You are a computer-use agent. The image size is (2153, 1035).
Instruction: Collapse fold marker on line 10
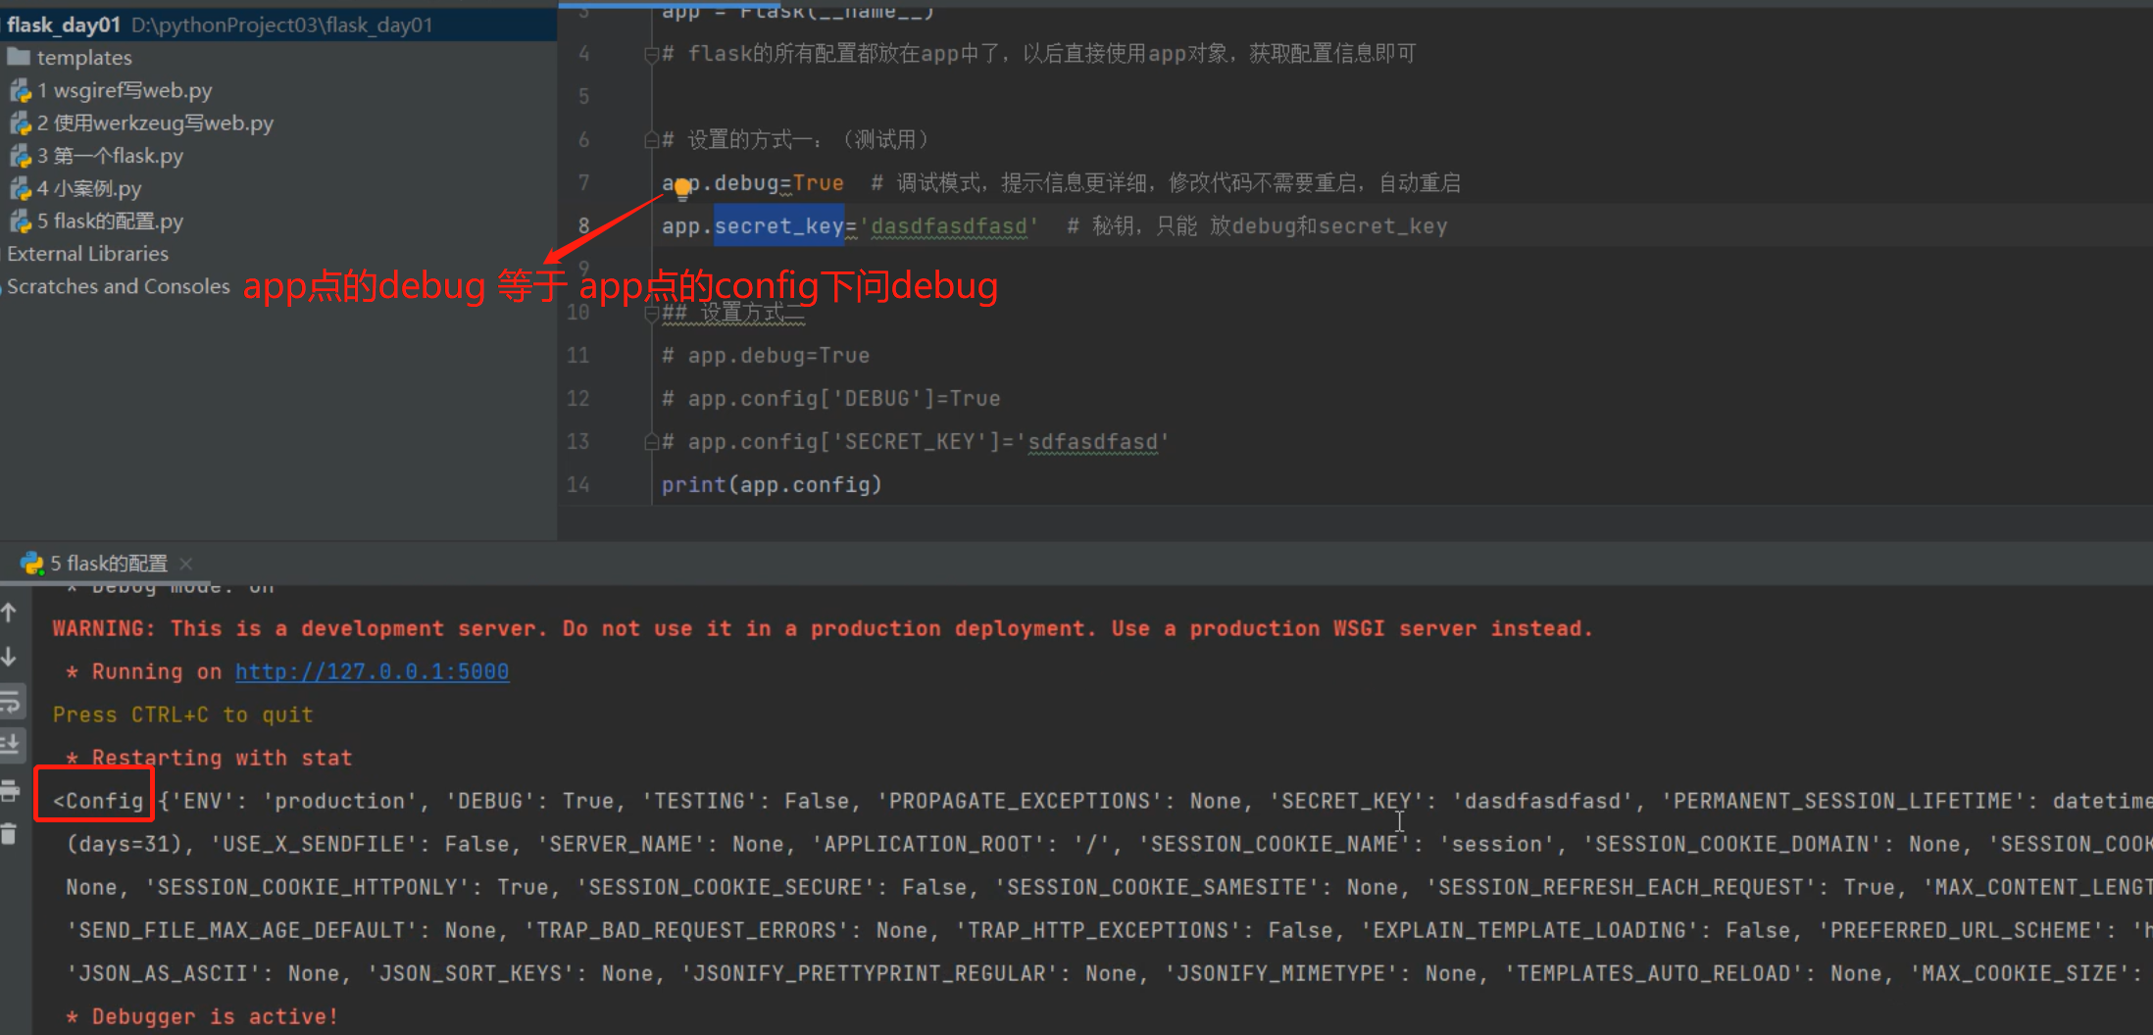click(651, 314)
